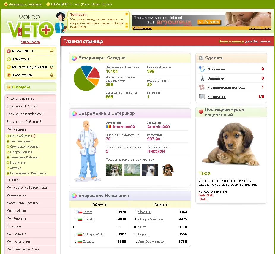Viewport: 275px width, 254px height.
Task: Open Мой Банковский Счет menu item
Action: [x=30, y=249]
